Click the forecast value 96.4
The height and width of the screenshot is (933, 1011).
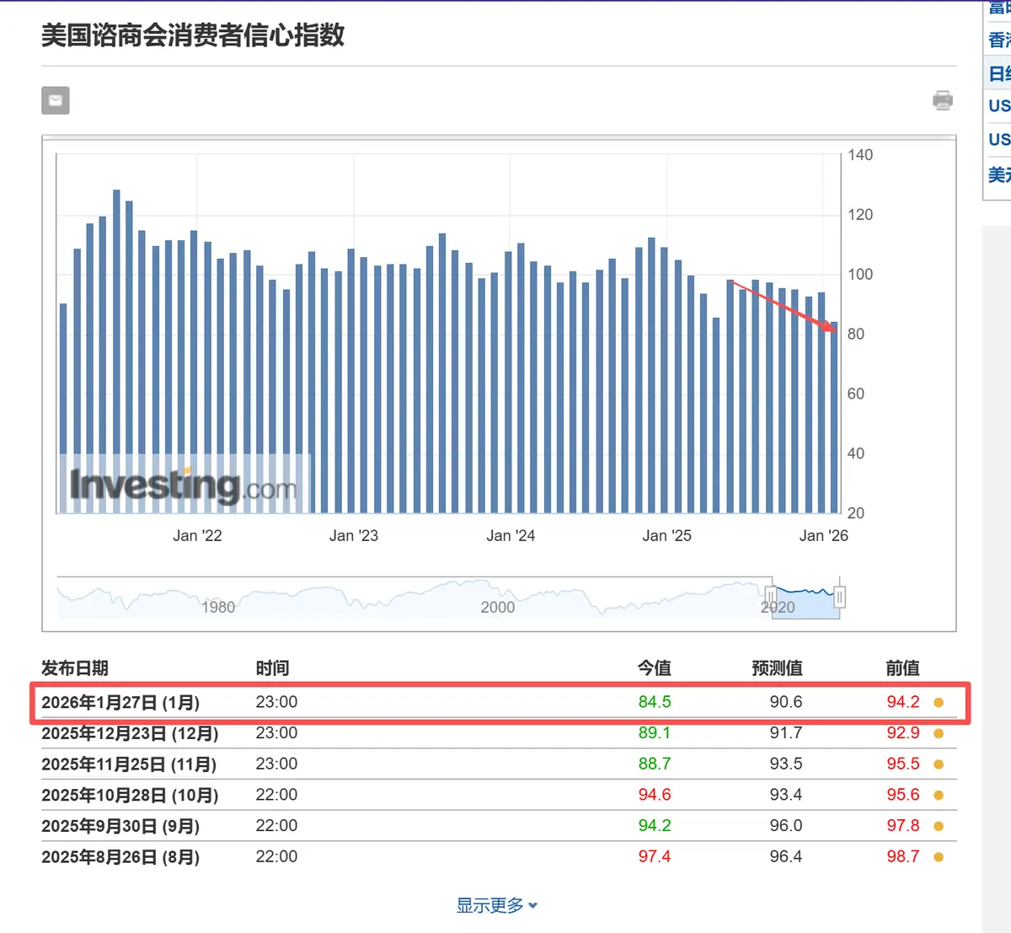[x=786, y=857]
